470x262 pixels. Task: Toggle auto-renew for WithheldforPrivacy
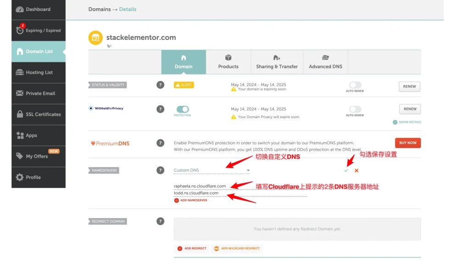[x=355, y=109]
